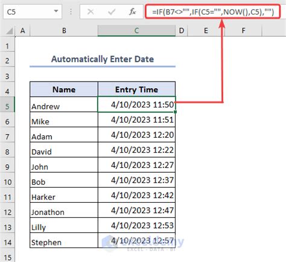The height and width of the screenshot is (262, 286).
Task: Select column B header
Action: coord(64,31)
